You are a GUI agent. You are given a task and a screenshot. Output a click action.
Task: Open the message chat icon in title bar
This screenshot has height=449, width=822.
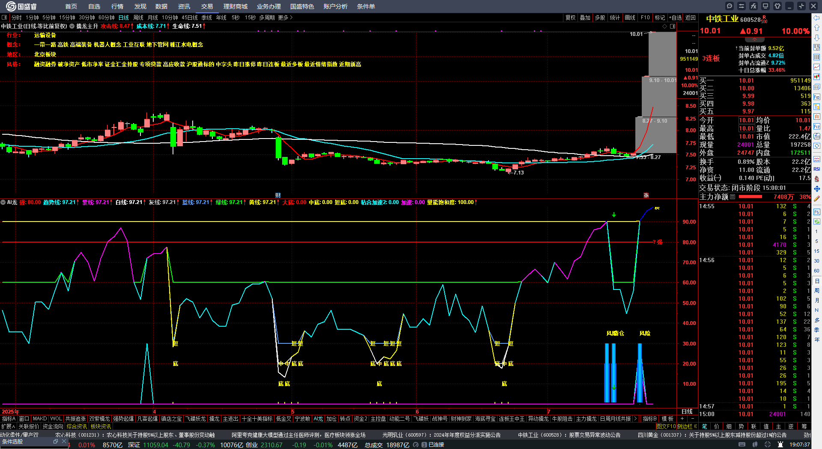(730, 6)
